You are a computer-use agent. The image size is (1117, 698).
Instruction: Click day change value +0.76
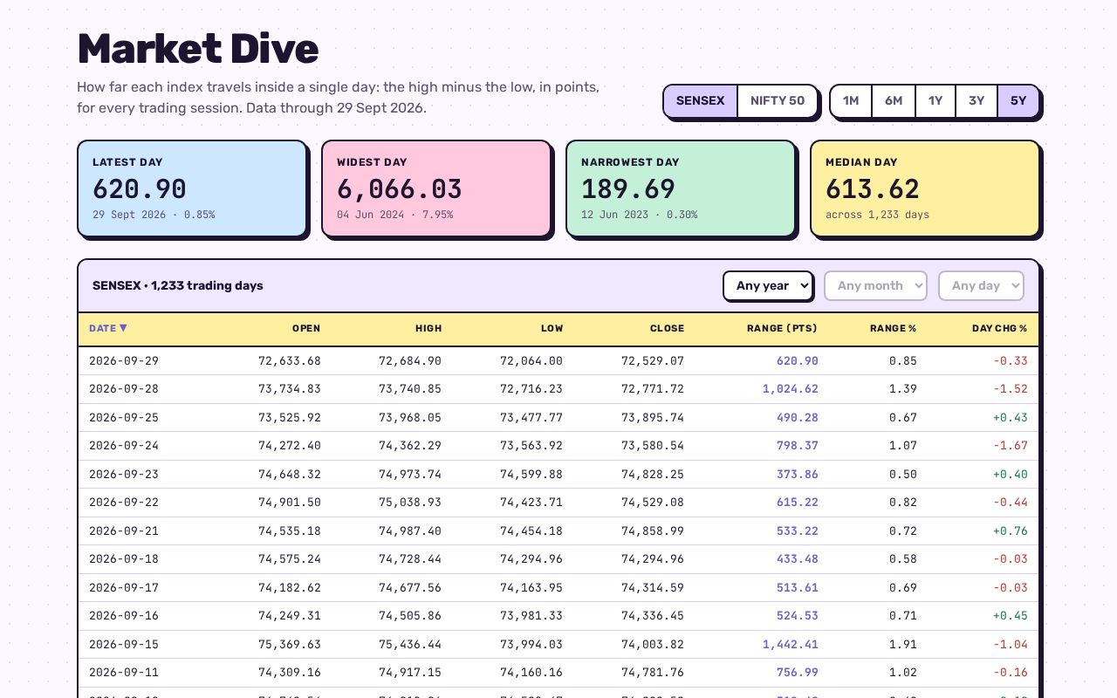tap(1011, 531)
